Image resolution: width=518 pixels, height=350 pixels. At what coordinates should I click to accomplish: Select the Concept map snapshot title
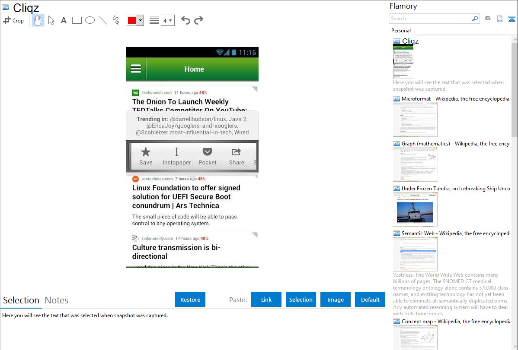(456, 321)
